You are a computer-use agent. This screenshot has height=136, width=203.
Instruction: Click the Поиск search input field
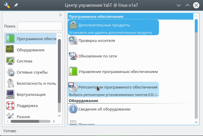(x=40, y=26)
